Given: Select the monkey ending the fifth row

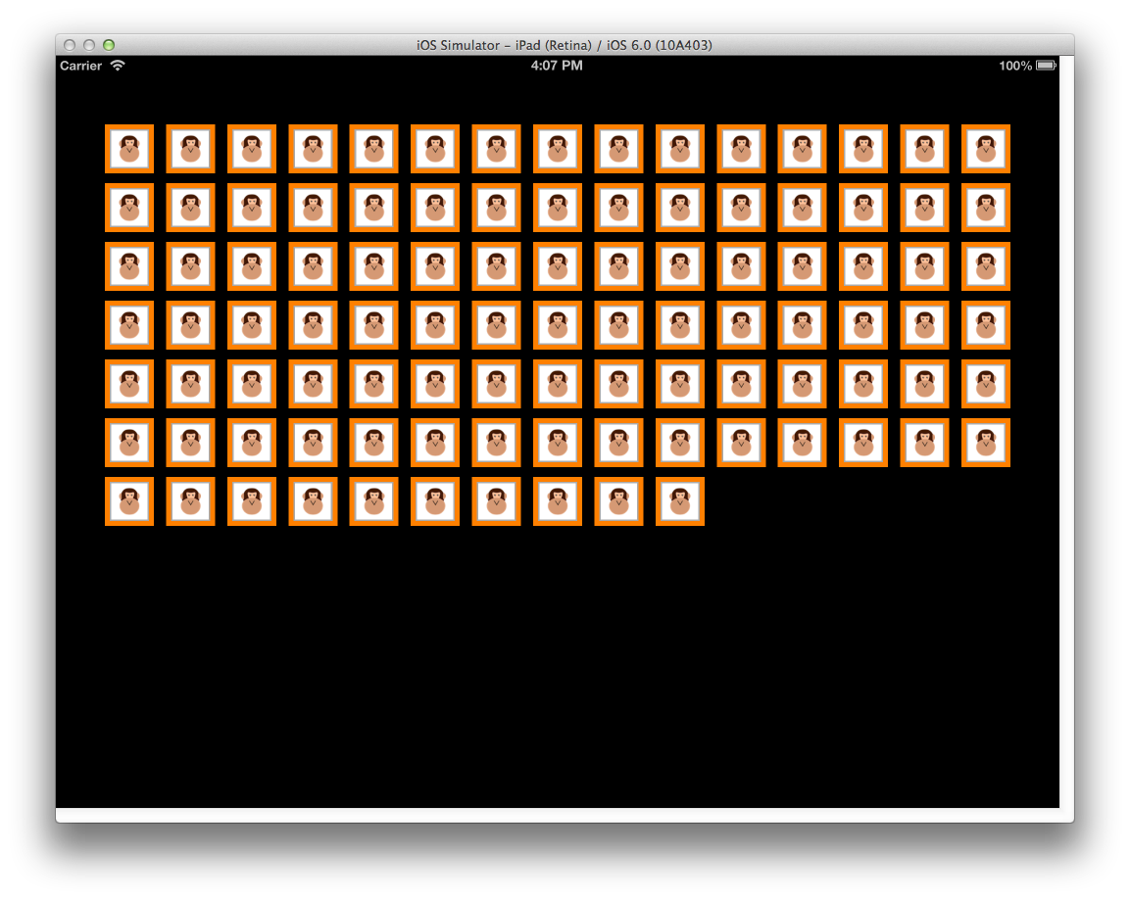Looking at the screenshot, I should pyautogui.click(x=986, y=383).
